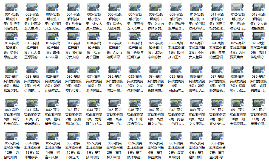
Task: Click file name 020-实战解析第10集
Action: point(135,50)
